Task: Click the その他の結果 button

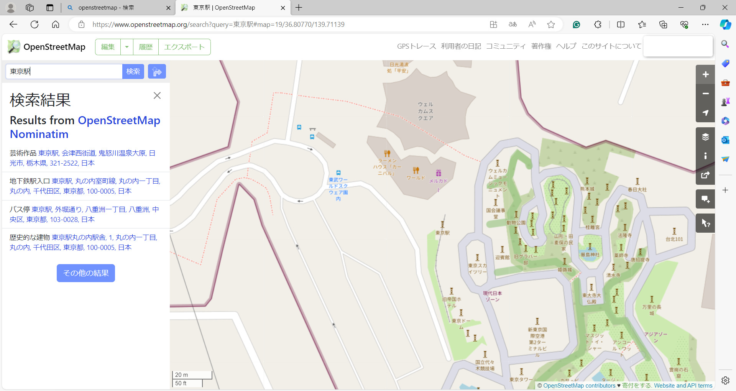Action: coord(85,273)
